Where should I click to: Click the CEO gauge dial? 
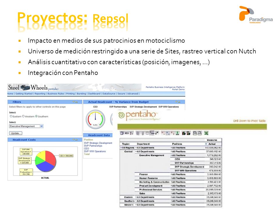coord(95,119)
